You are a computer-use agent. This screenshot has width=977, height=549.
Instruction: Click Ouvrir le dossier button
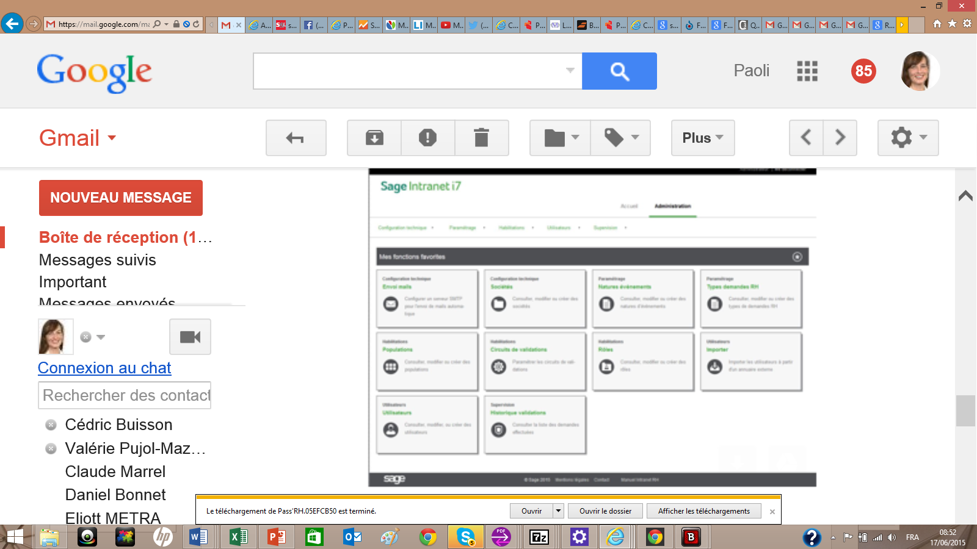click(605, 511)
